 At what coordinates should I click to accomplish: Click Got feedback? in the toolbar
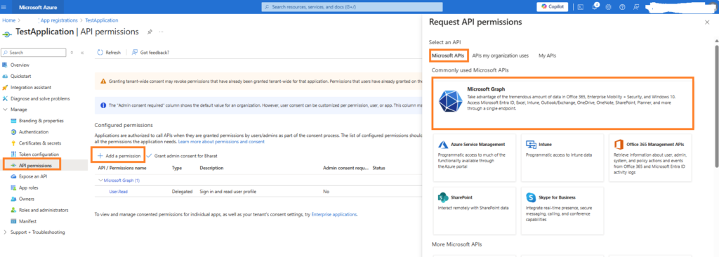coord(151,53)
